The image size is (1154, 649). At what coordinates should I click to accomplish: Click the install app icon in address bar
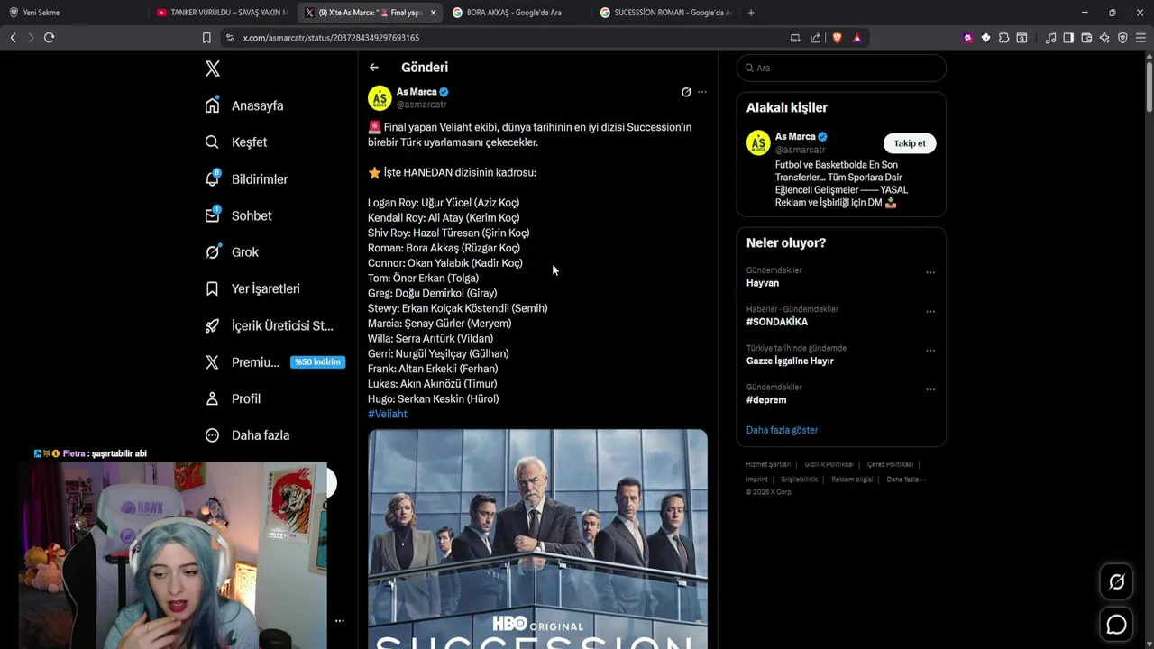point(795,38)
